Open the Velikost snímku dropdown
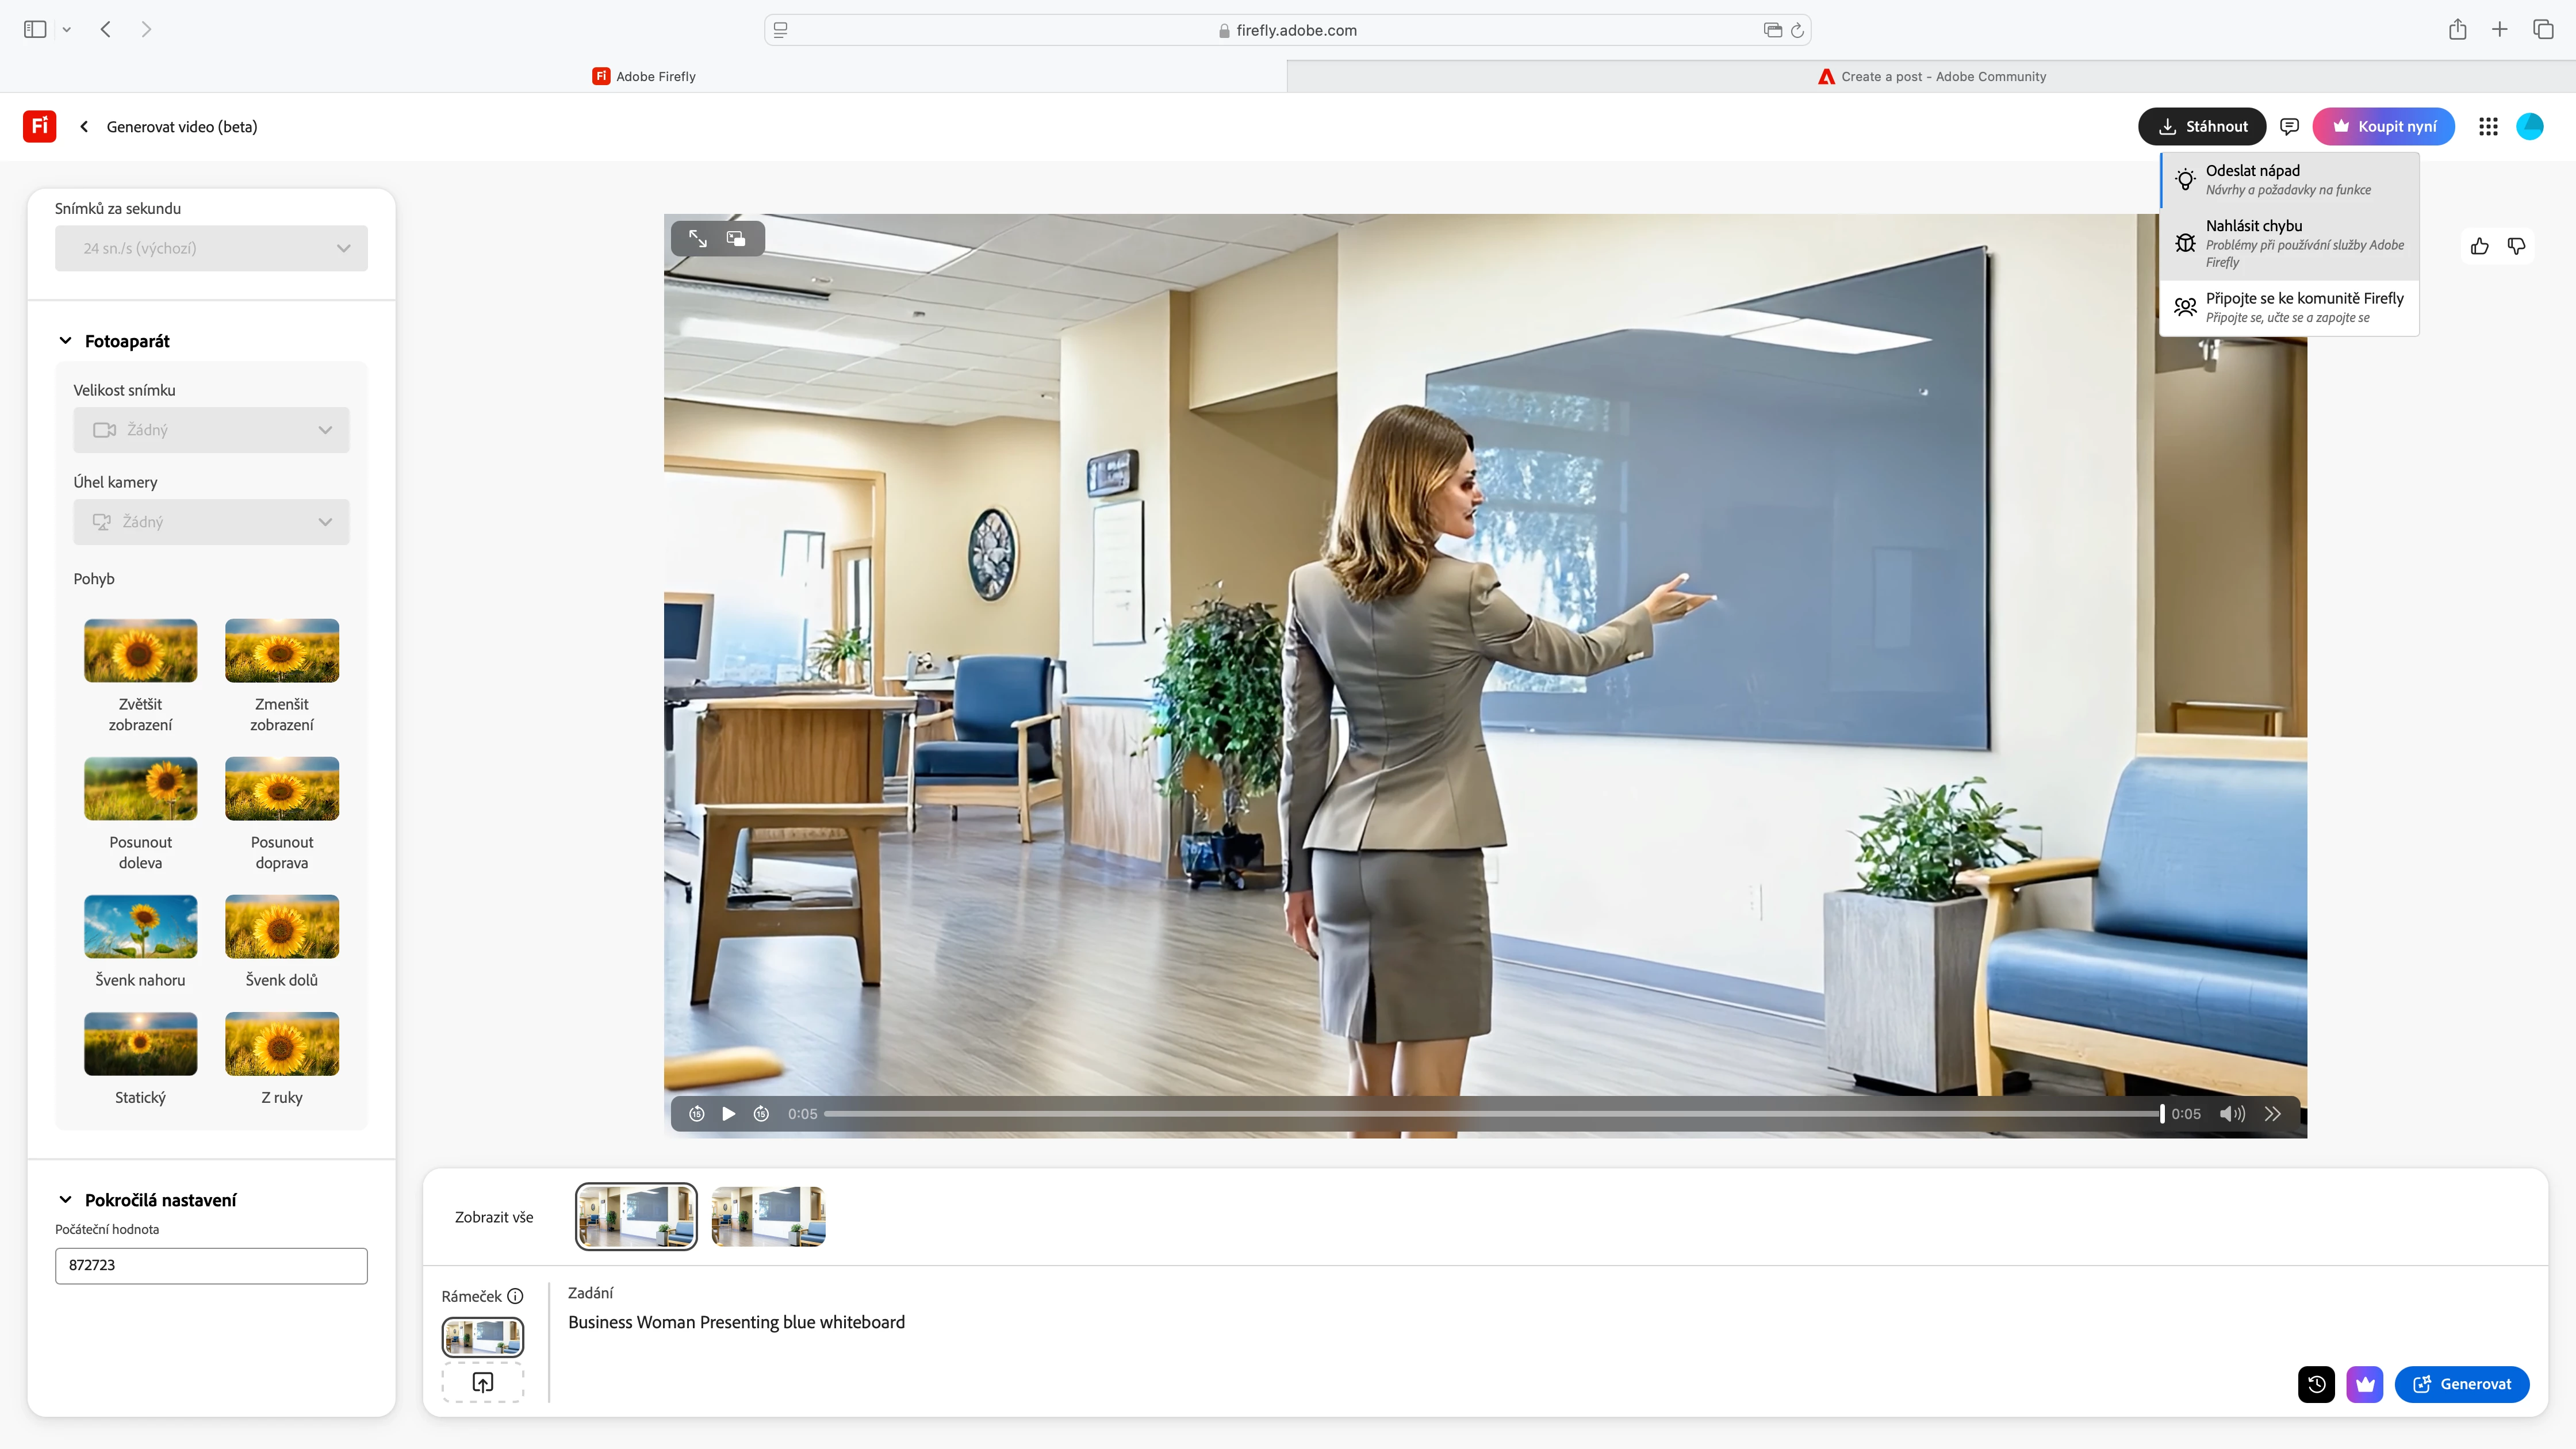 point(211,430)
